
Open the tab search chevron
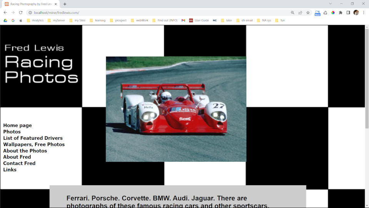pos(331,4)
